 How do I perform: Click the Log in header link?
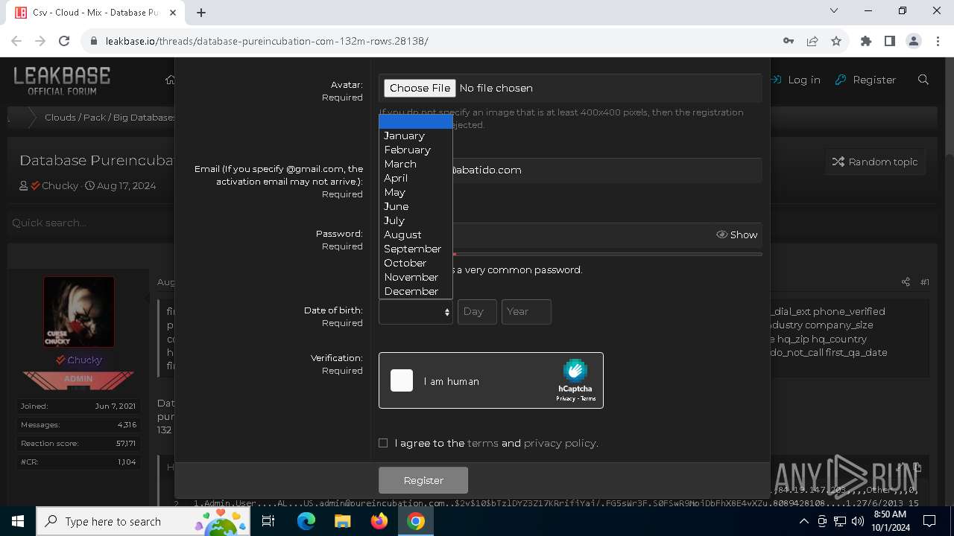click(795, 80)
